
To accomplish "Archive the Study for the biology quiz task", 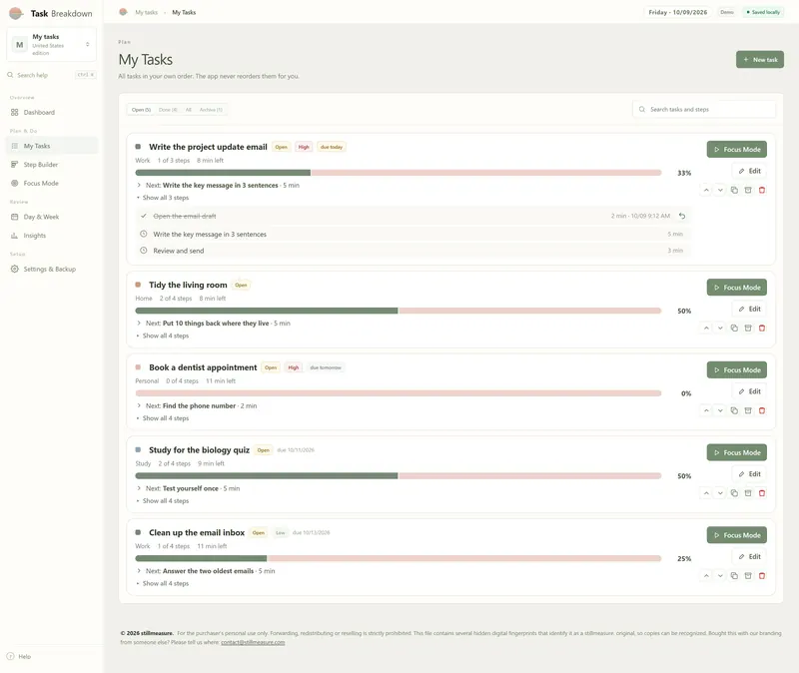I will point(748,493).
